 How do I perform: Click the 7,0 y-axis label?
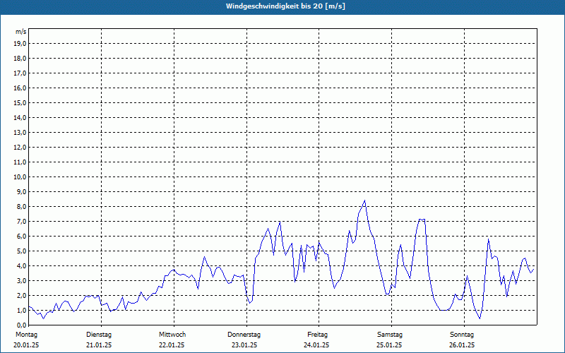pos(21,222)
